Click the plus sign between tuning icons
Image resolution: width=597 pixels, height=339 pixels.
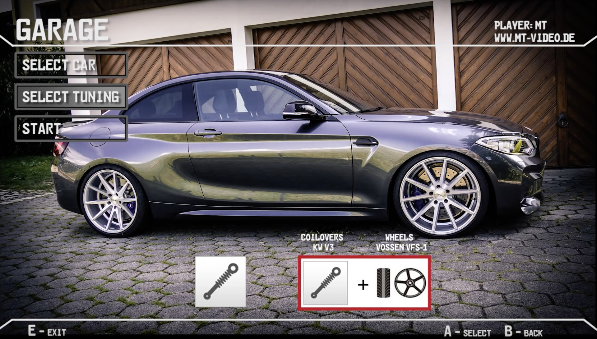tap(363, 284)
